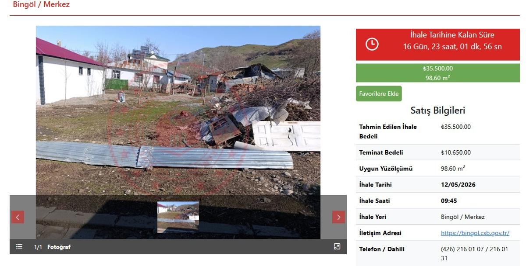526x266 pixels.
Task: Advance to next photo with right arrow
Action: click(x=338, y=217)
